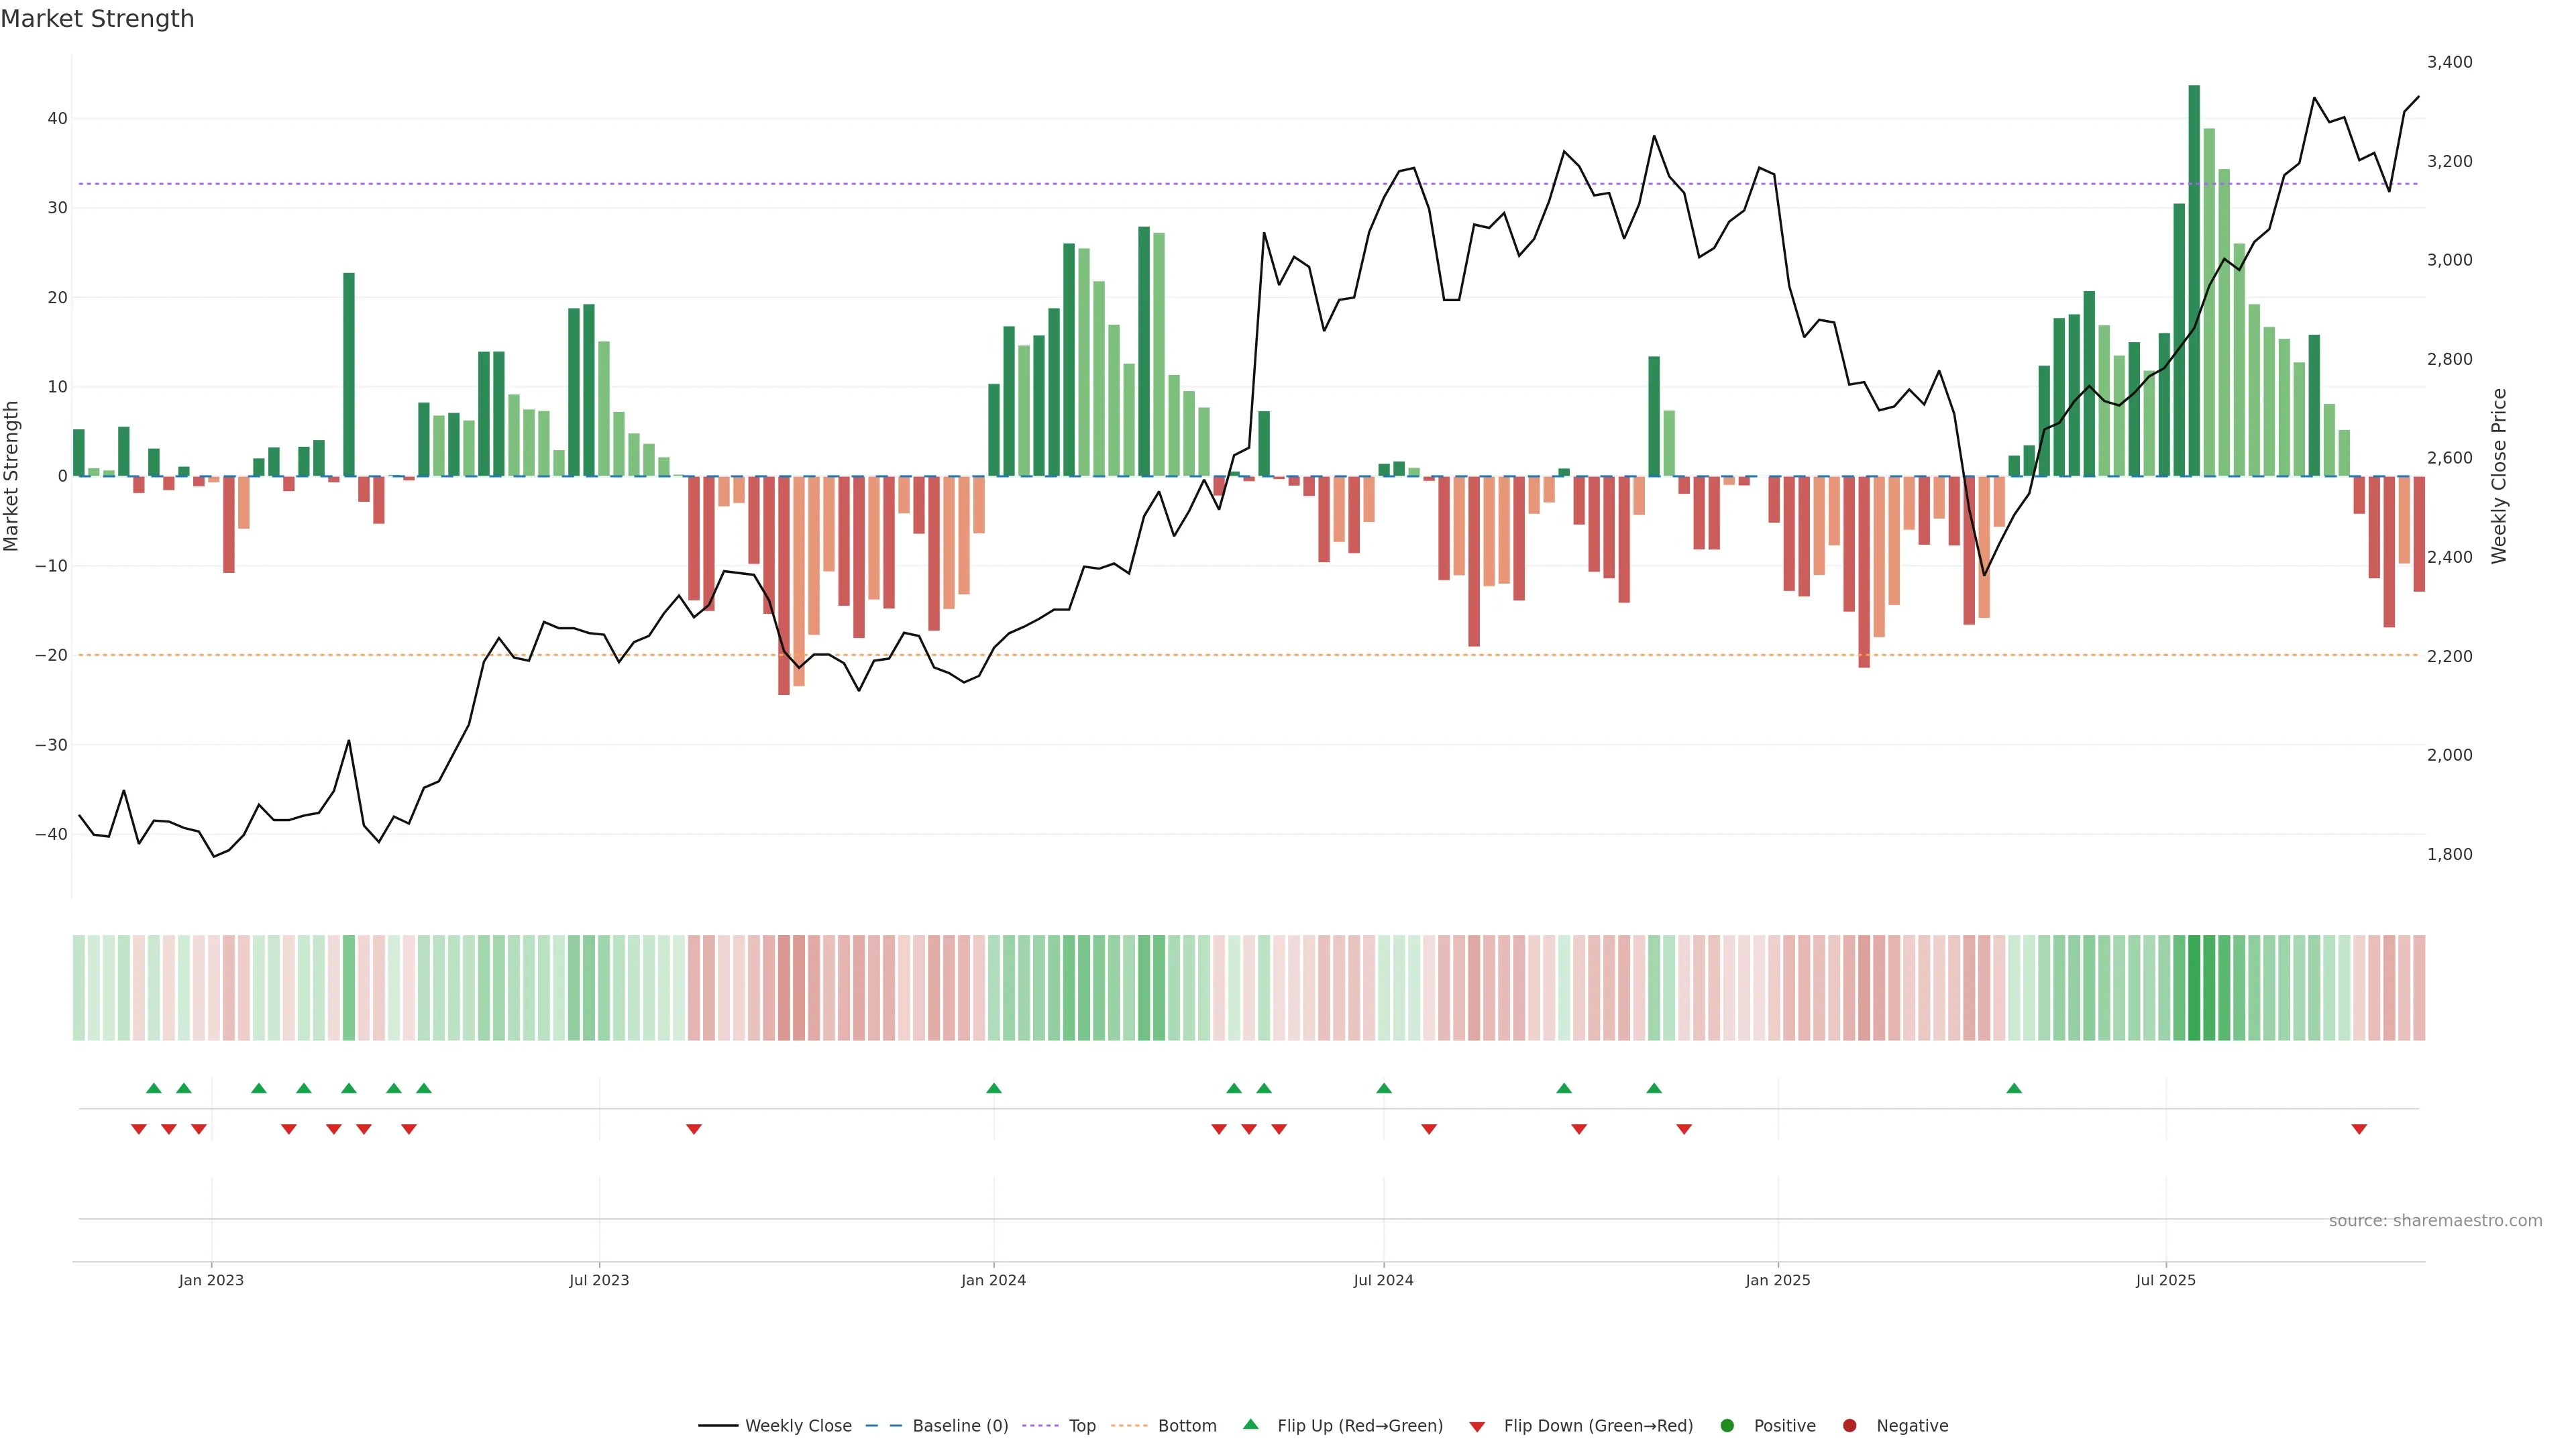Click Jan 2025 x-axis label
Viewport: 2576px width, 1449px height.
pos(1777,1280)
